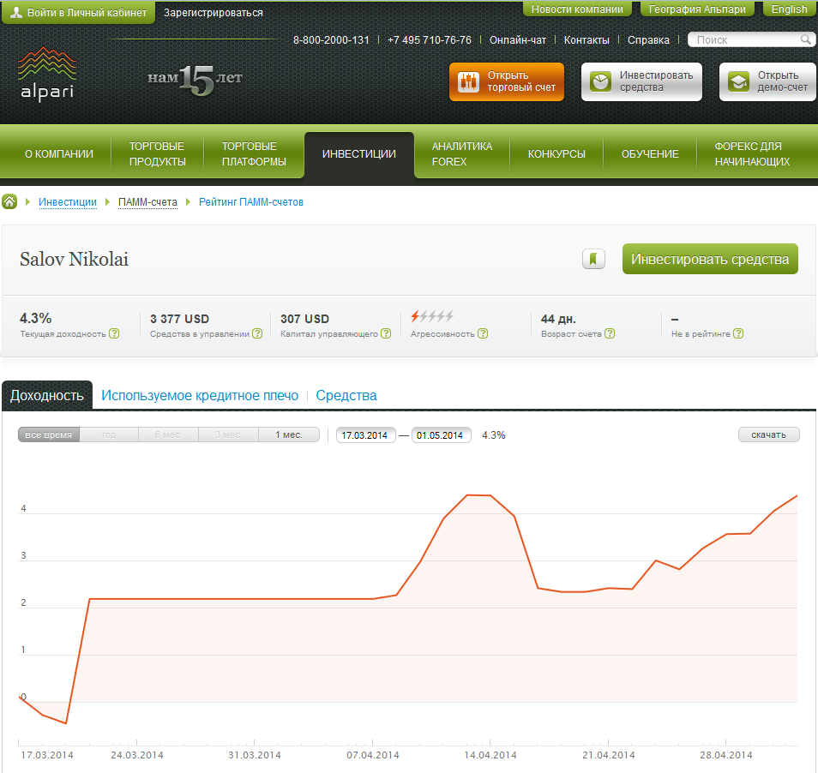This screenshot has width=818, height=773.
Task: Click help icon beside Возраст счета
Action: pyautogui.click(x=610, y=333)
